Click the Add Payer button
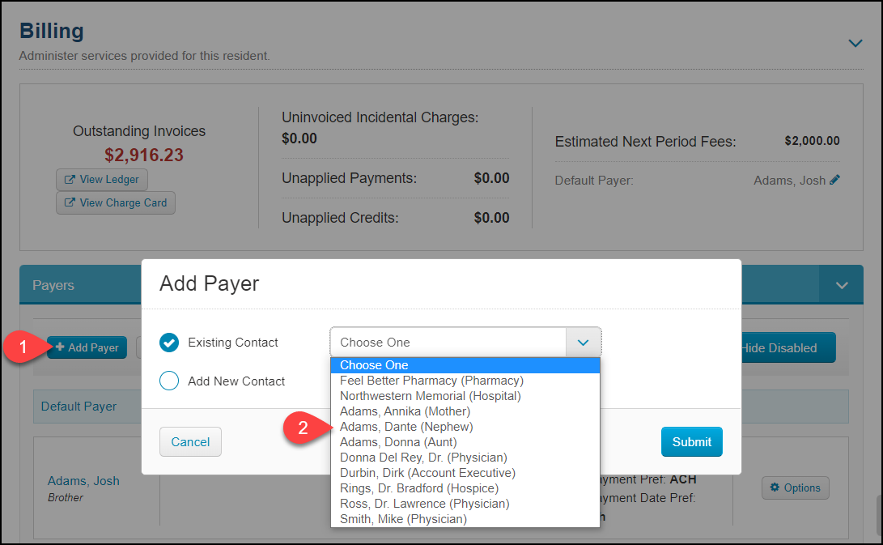 point(87,347)
